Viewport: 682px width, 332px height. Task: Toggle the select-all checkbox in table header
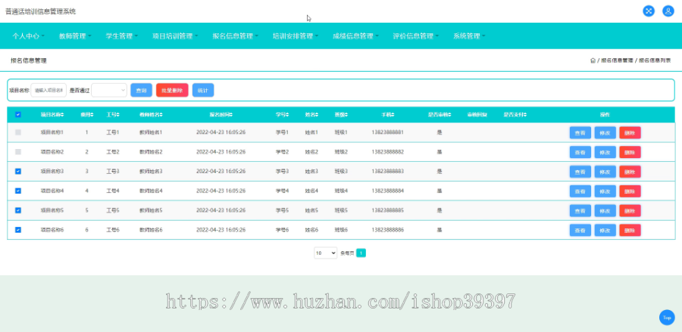click(x=18, y=115)
